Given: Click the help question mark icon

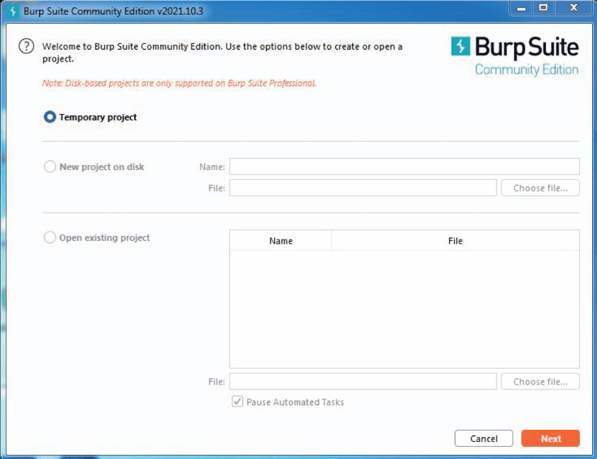Looking at the screenshot, I should point(26,46).
